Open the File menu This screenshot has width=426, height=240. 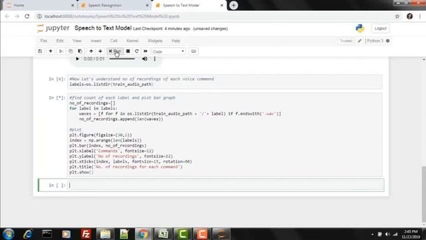[x=44, y=41]
